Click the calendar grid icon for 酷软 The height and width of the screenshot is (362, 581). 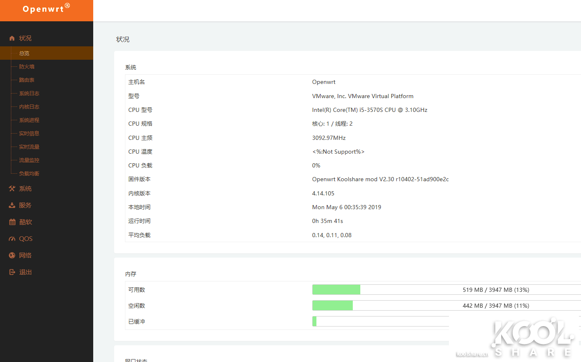[12, 222]
